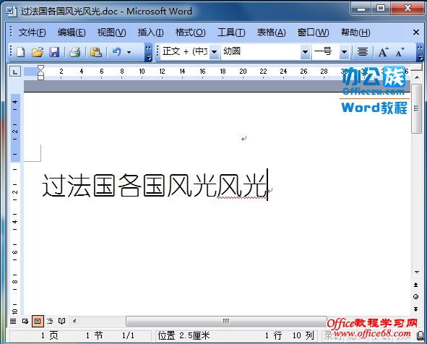
Task: Click the horizontal scroll left arrow
Action: pyautogui.click(x=74, y=321)
